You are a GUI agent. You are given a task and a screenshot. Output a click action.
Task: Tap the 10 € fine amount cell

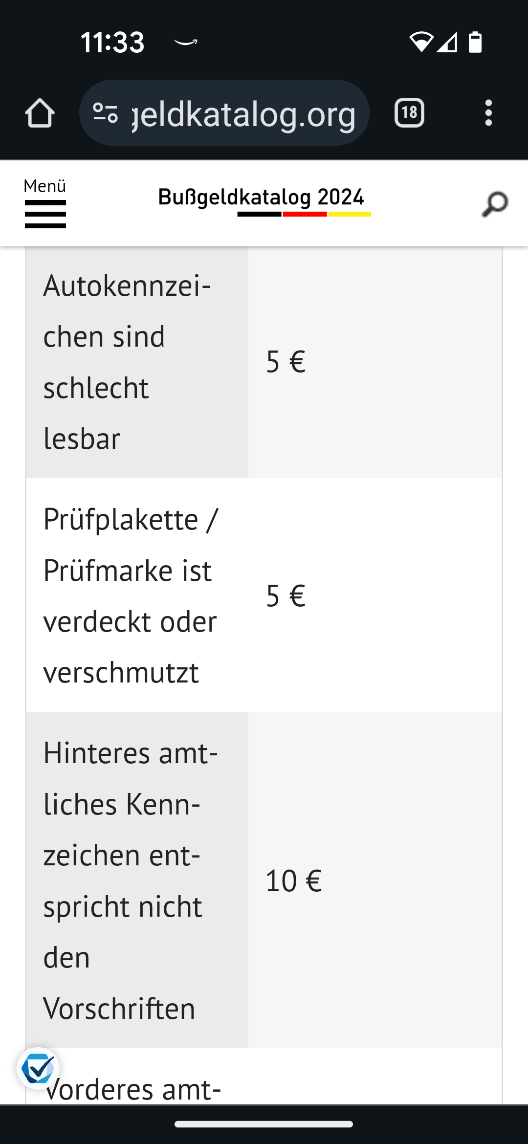pyautogui.click(x=375, y=880)
